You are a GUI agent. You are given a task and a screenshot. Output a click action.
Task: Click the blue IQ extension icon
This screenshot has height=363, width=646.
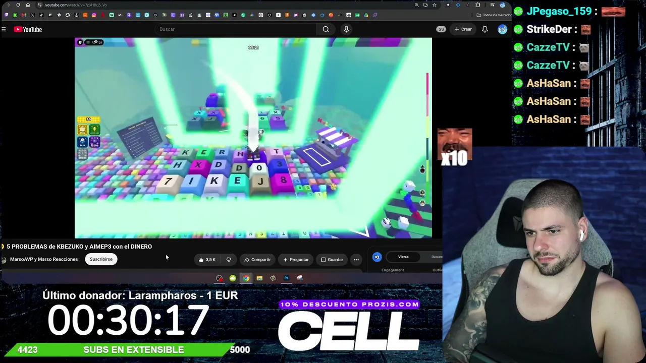click(x=377, y=257)
